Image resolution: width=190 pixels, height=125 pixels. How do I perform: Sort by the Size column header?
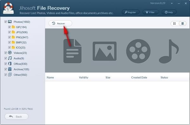click(x=108, y=77)
